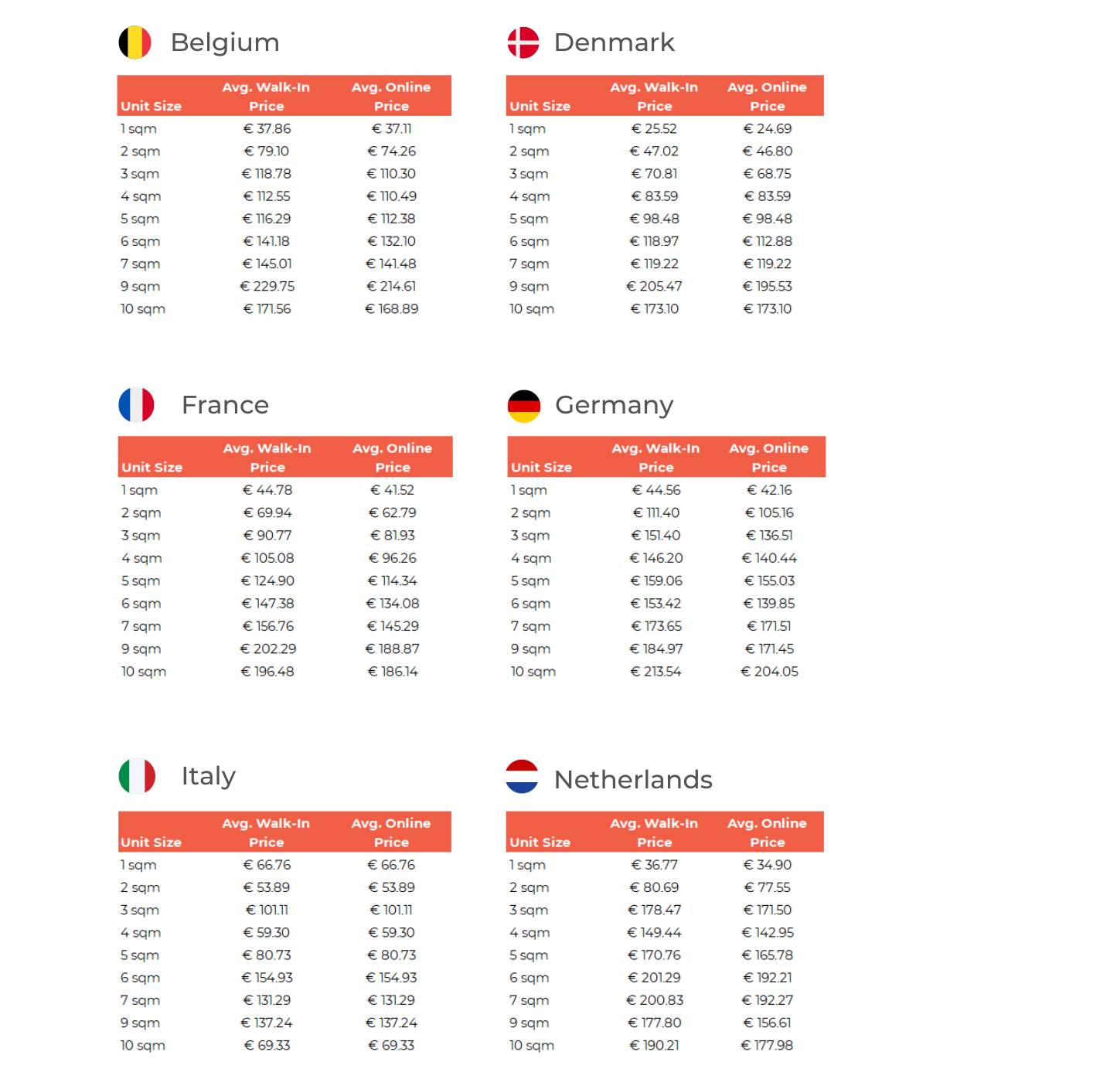
Task: Select the € 229.75 price in Belgium table
Action: 267,286
